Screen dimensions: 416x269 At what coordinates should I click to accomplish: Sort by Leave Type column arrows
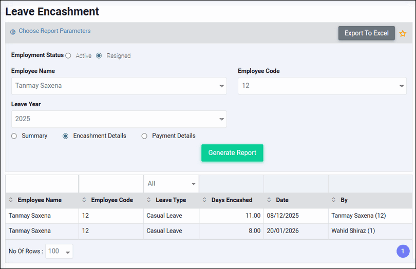click(149, 200)
